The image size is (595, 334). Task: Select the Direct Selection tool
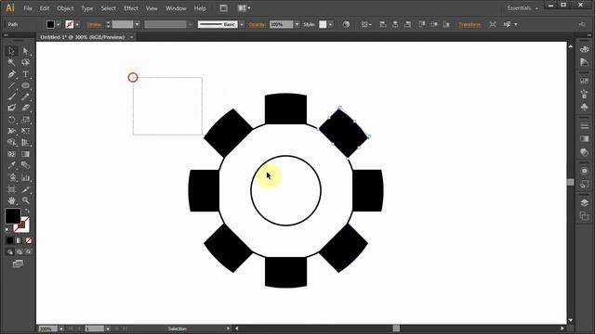25,51
